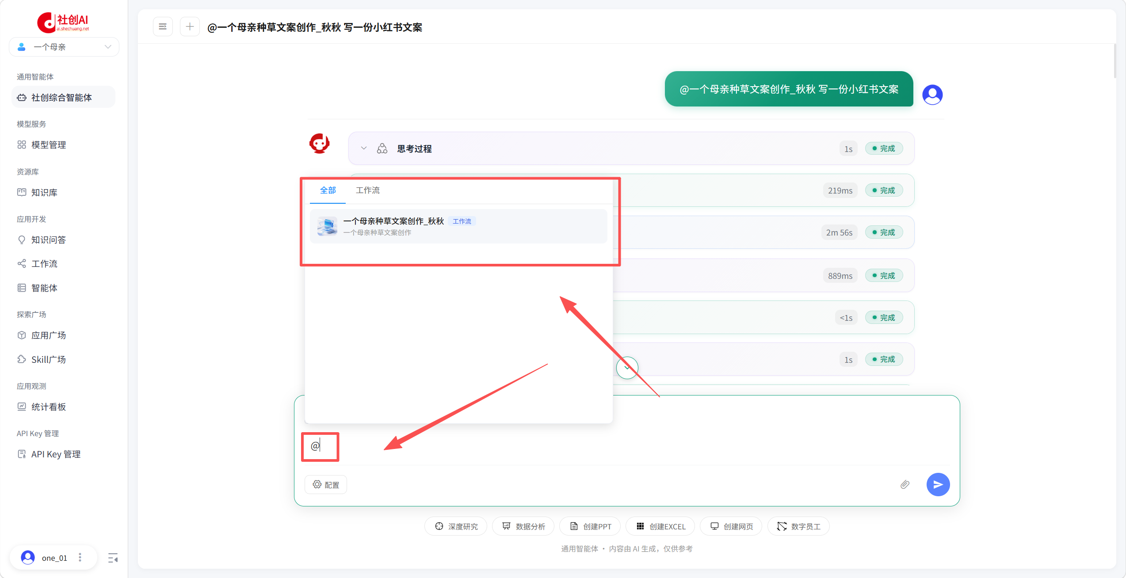Click the message input field with @
Image resolution: width=1126 pixels, height=578 pixels.
(627, 445)
